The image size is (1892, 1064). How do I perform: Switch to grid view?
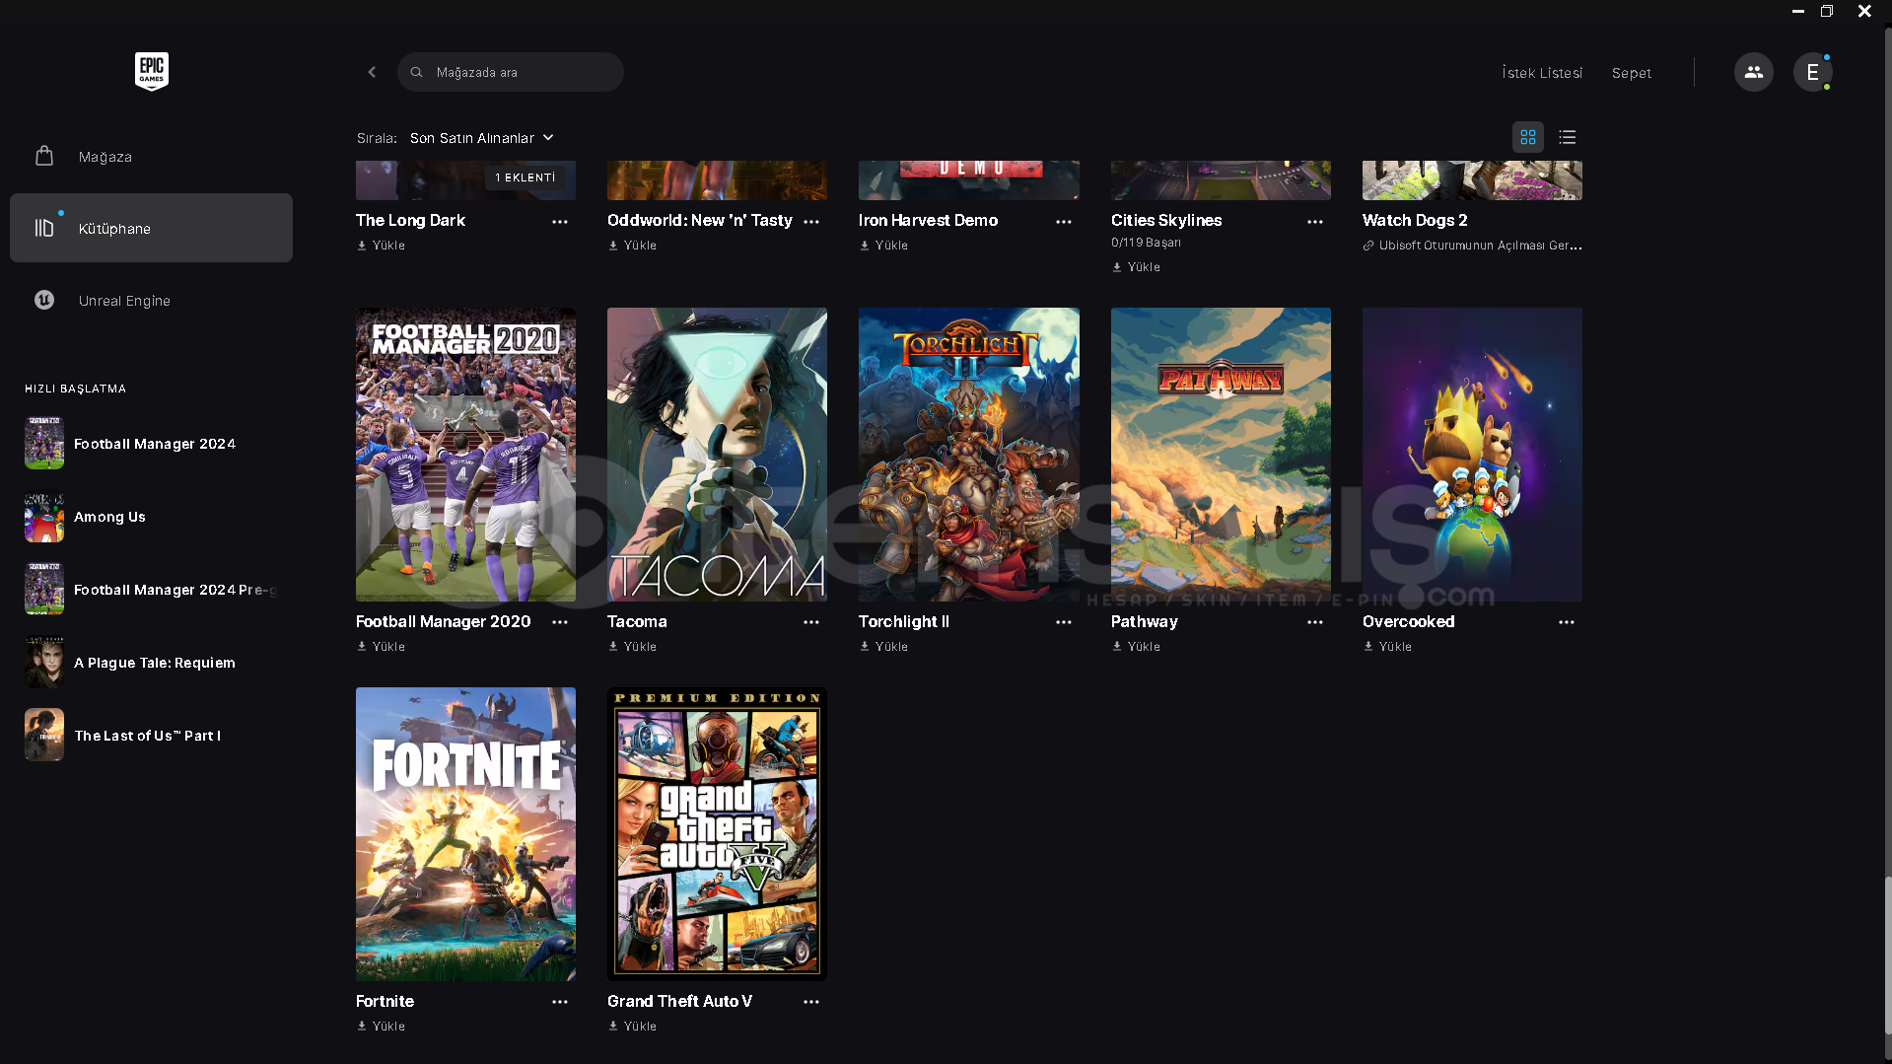coord(1528,137)
